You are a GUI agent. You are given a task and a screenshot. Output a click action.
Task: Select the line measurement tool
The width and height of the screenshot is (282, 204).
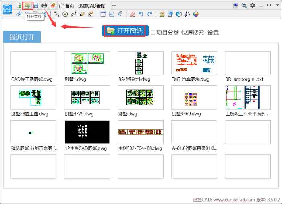(57, 14)
